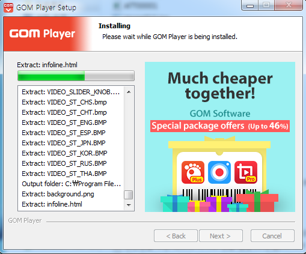306x254 pixels.
Task: Select the Extract: VIDEO_ST_ENG.BMP line
Action: 64,122
